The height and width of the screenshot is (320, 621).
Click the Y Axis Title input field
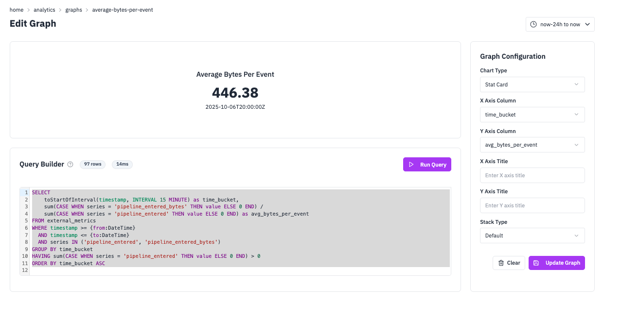pos(532,205)
